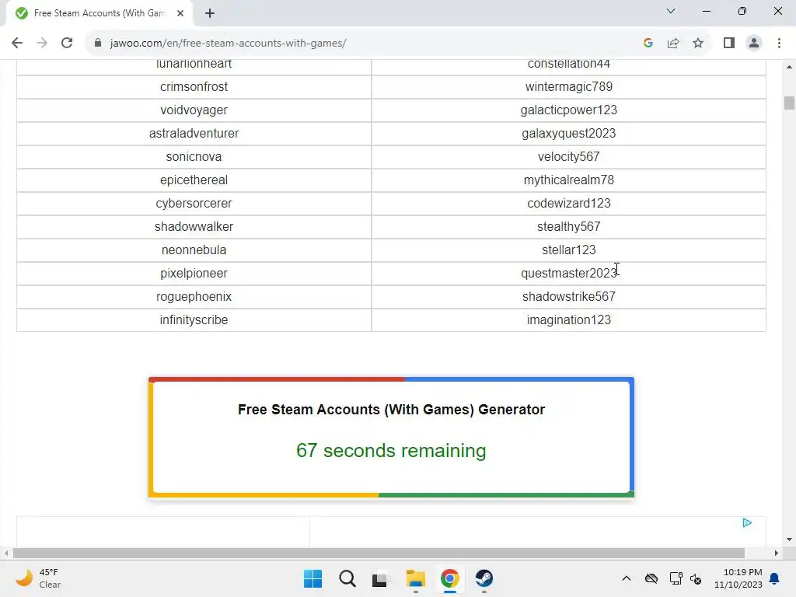This screenshot has width=796, height=597.
Task: Open the display/network tray icon
Action: click(676, 578)
